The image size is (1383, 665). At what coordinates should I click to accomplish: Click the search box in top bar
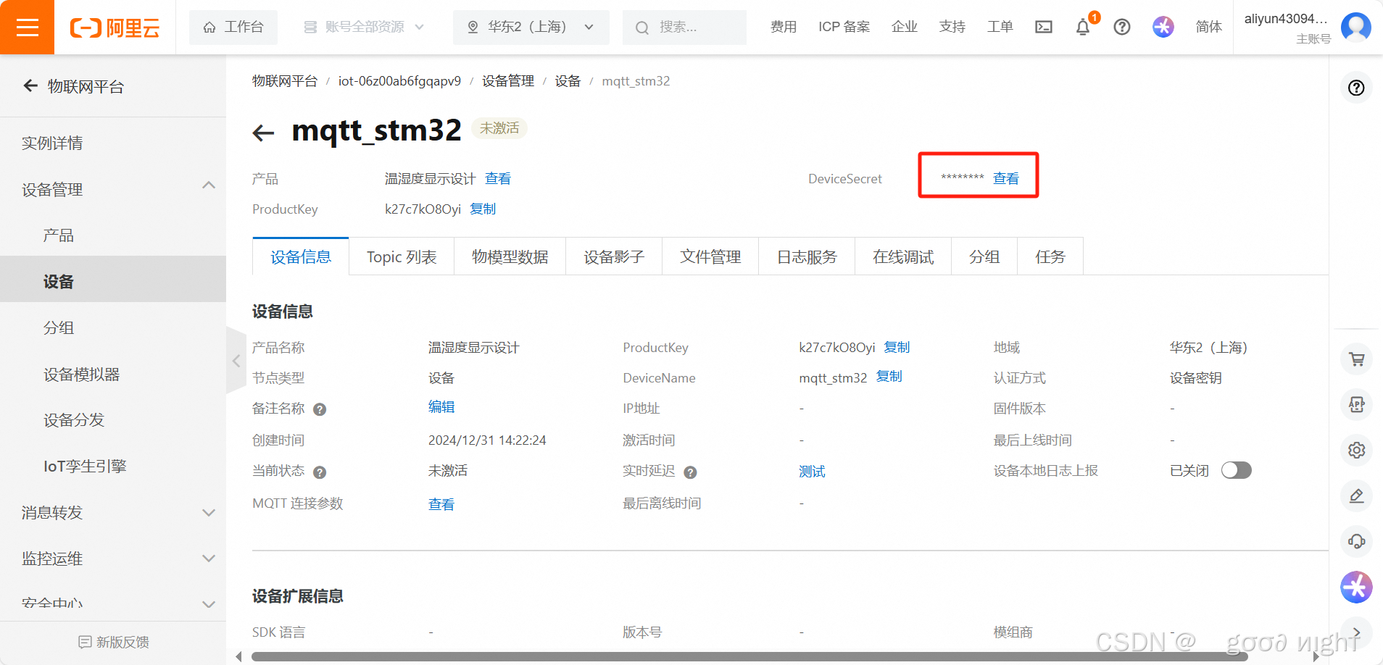click(684, 28)
